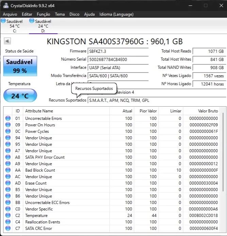
Task: Click the Total NAND Writes value 908 GB
Action: click(x=209, y=67)
